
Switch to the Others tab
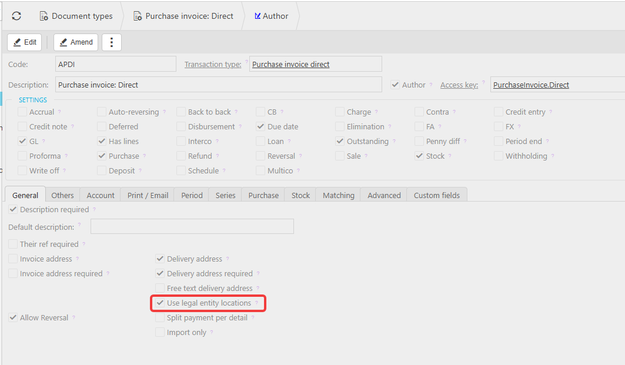click(62, 195)
